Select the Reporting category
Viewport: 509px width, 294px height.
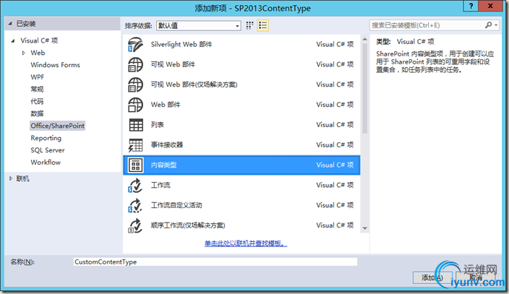[46, 138]
